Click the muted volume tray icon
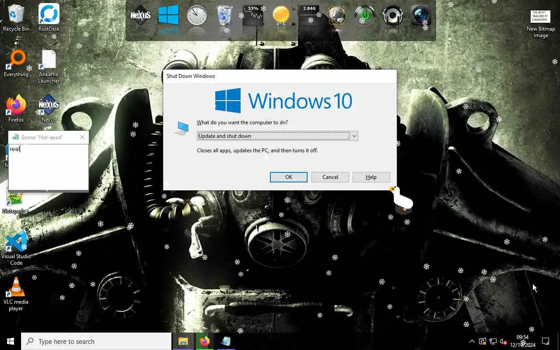 [x=504, y=341]
